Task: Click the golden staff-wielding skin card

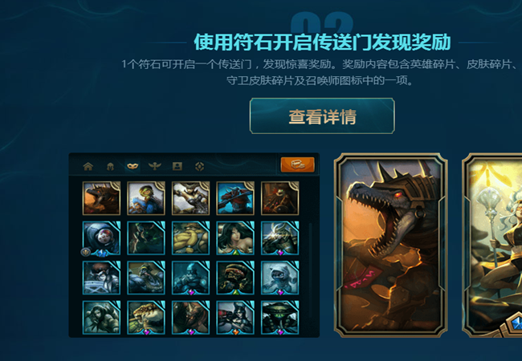Action: coord(492,245)
